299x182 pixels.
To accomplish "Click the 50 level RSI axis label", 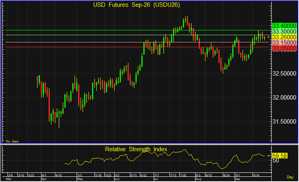I will click(x=276, y=161).
